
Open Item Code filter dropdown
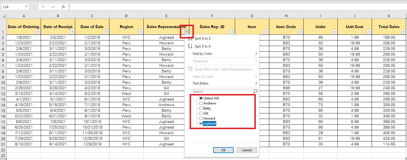301,32
